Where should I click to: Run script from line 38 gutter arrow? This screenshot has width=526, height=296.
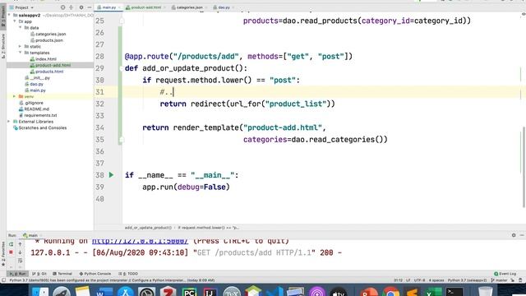(112, 175)
